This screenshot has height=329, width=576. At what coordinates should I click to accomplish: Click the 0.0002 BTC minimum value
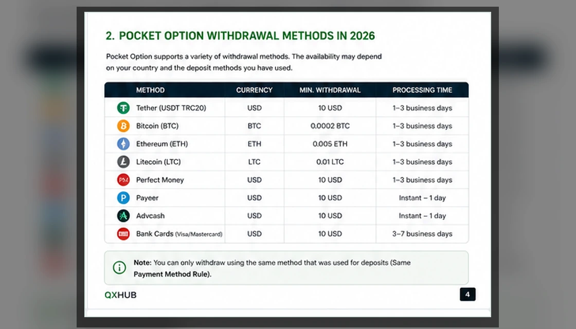coord(330,126)
